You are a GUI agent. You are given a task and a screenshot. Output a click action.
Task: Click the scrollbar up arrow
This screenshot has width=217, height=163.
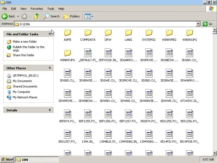(x=215, y=30)
